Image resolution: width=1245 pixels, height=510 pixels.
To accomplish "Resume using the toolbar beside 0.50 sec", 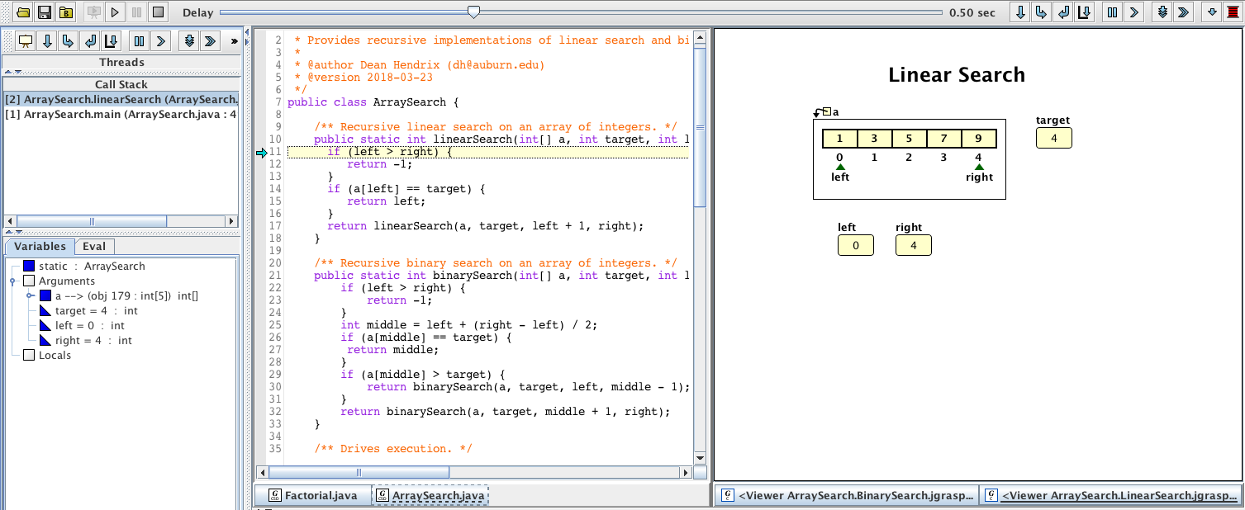I will [1134, 12].
